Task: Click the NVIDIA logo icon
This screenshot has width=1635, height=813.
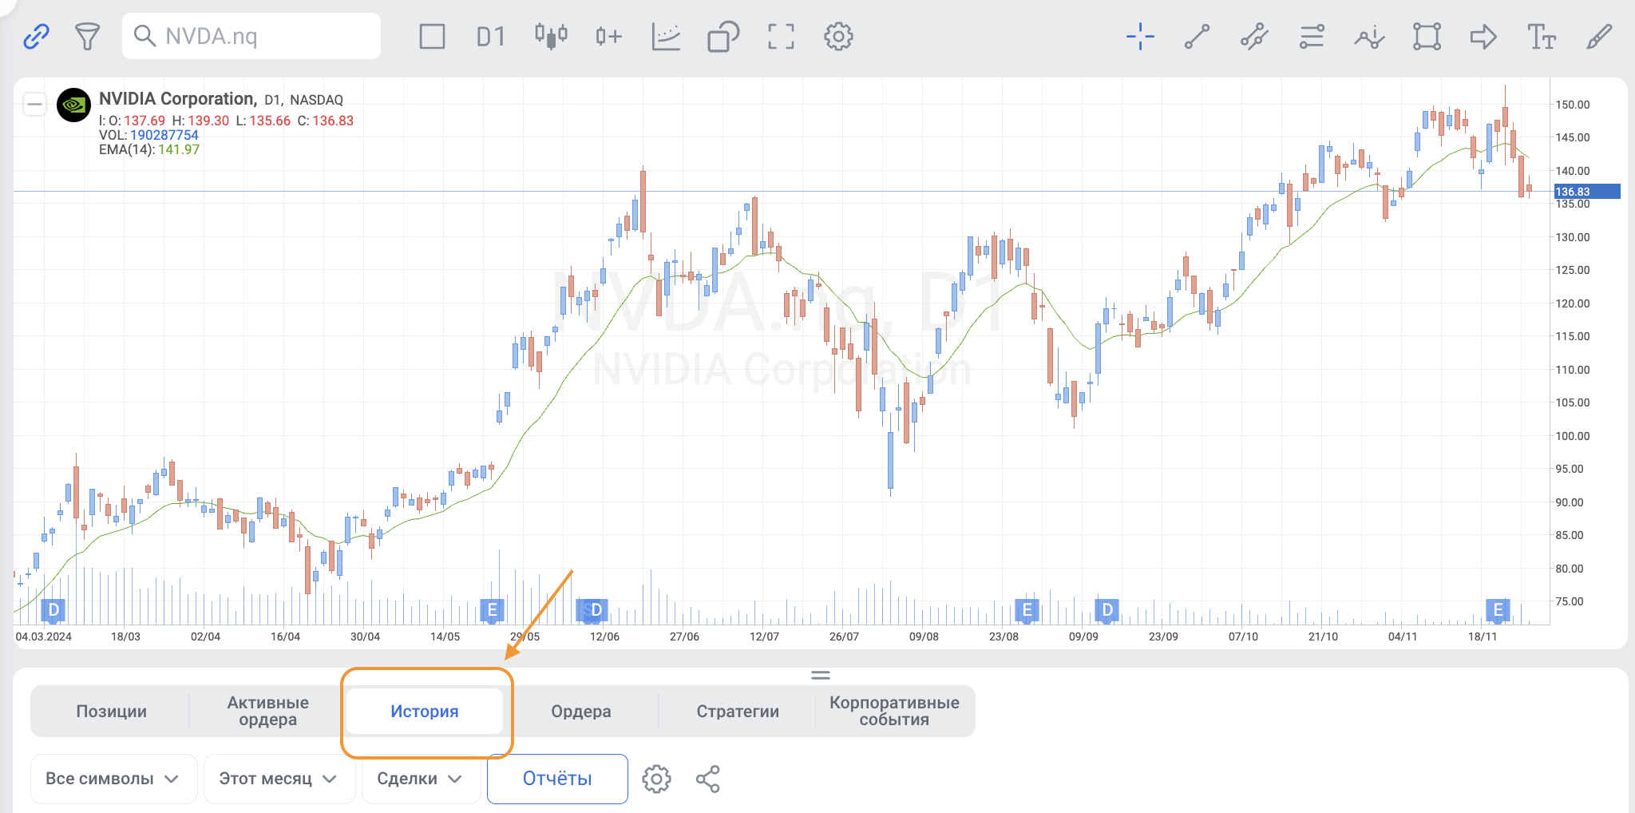Action: [74, 105]
